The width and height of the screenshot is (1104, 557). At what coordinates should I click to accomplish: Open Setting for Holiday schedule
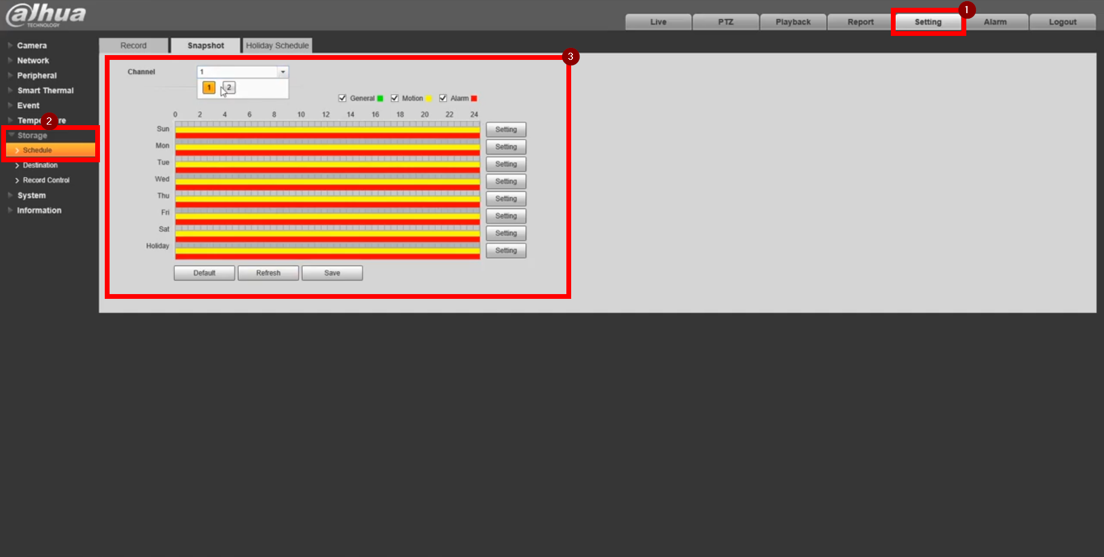click(x=506, y=251)
